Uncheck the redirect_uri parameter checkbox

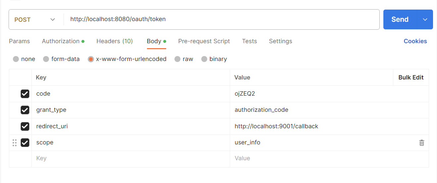point(25,126)
